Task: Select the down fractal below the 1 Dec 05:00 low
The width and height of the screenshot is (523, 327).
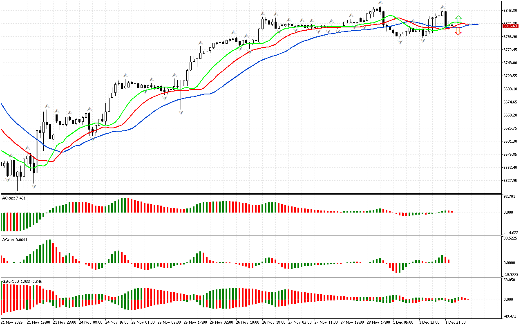Action: (400, 41)
